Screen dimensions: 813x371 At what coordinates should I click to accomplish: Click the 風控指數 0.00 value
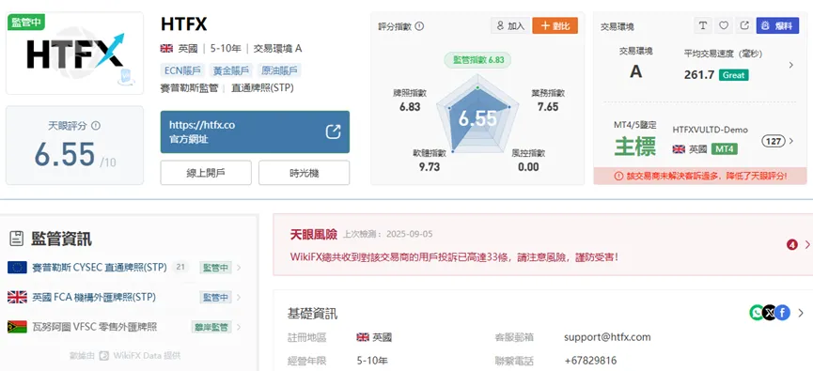(528, 167)
